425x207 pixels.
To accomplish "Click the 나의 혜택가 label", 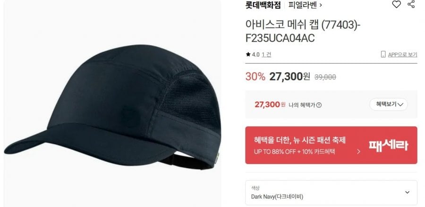I will coord(302,105).
